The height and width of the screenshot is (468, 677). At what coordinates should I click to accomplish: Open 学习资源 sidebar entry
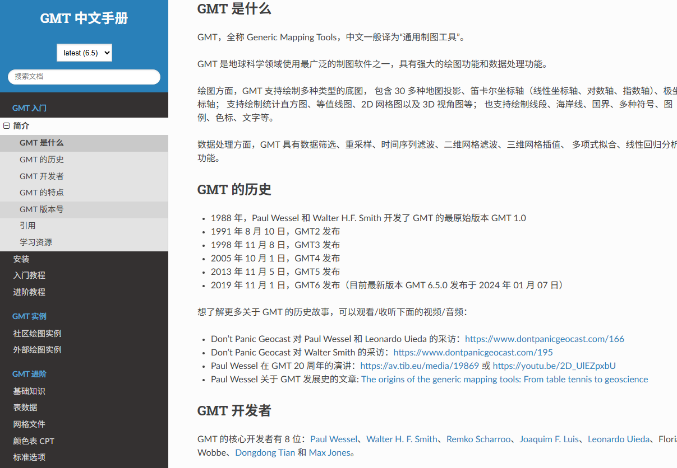pyautogui.click(x=84, y=242)
